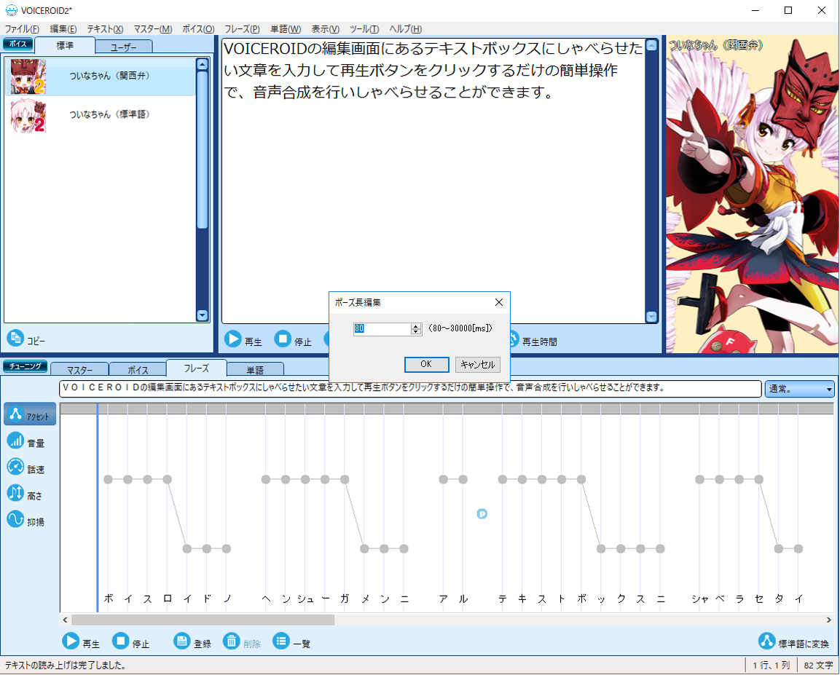The width and height of the screenshot is (840, 675).
Task: Switch to the 標準 voice tab
Action: click(x=65, y=45)
